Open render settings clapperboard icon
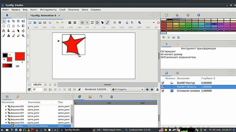Screen dimensions: 236x132 [70, 23]
